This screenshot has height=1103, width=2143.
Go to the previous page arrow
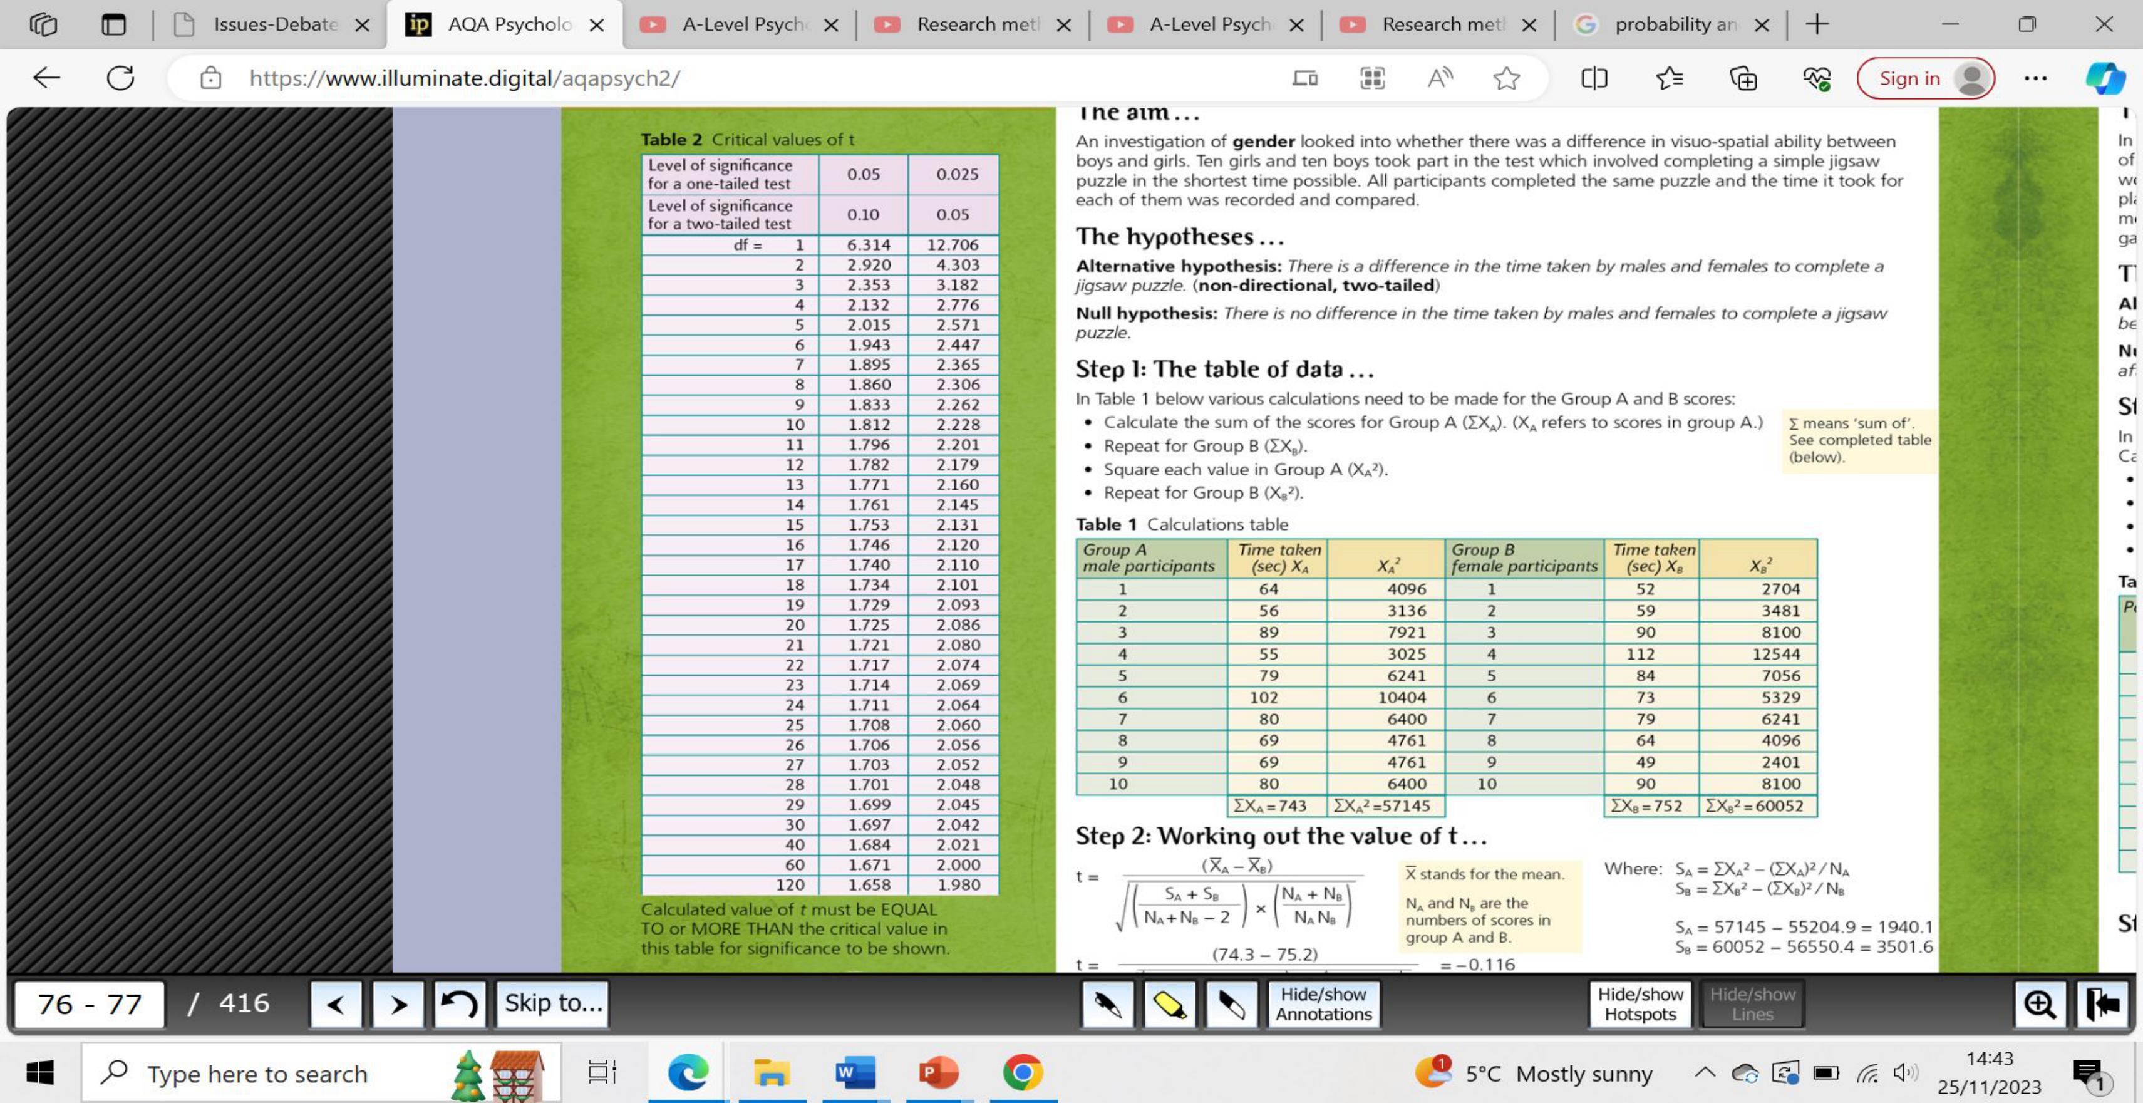point(335,1005)
